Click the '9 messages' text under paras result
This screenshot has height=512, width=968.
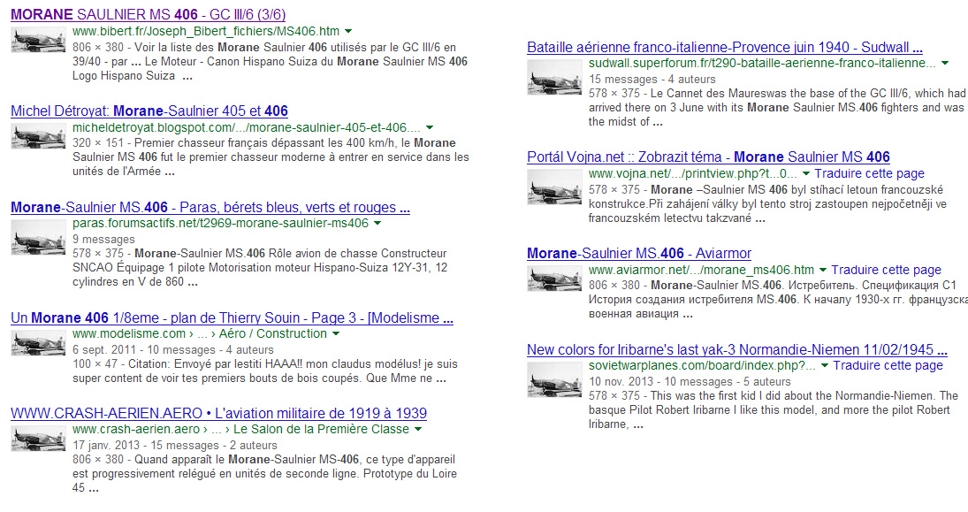[103, 239]
